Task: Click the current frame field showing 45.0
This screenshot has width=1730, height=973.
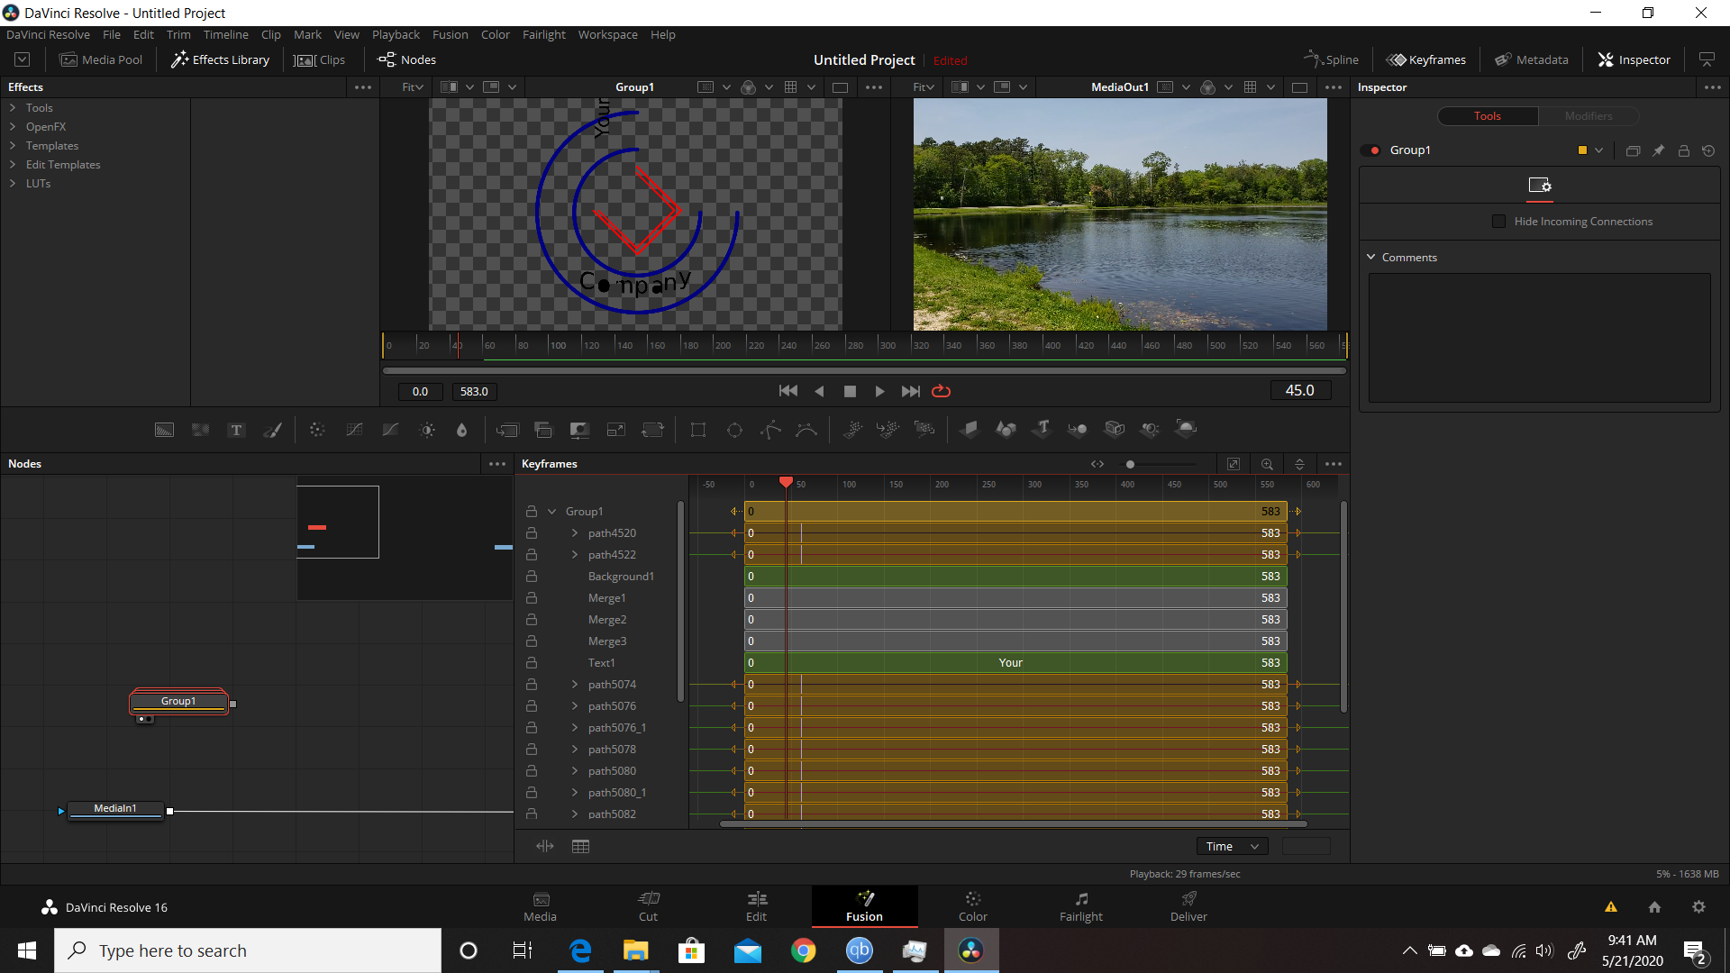Action: [x=1299, y=391]
